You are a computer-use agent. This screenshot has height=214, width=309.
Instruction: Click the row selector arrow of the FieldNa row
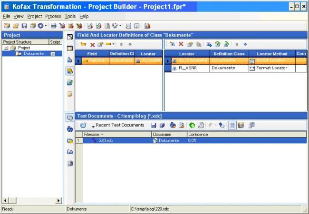(x=78, y=61)
